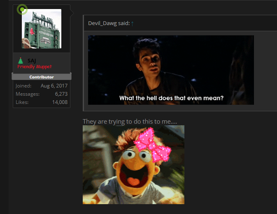277x214 pixels.
Task: Open the quoted 'What the hell' GIF
Action: click(171, 70)
